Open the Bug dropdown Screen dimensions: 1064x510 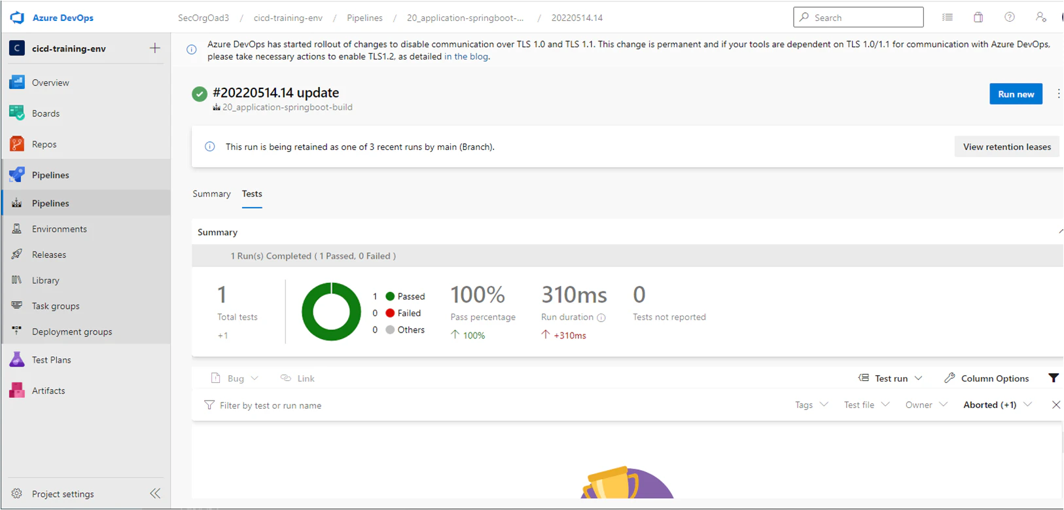tap(235, 378)
